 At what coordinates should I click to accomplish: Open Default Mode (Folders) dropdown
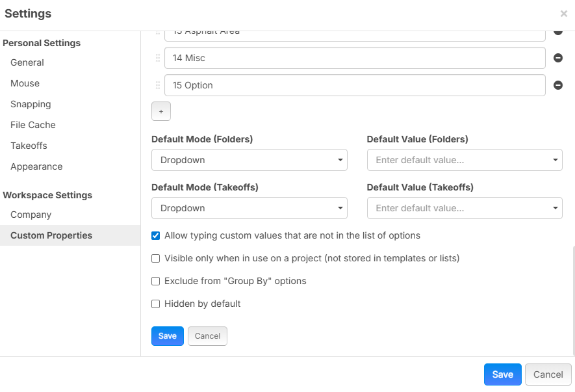point(249,160)
